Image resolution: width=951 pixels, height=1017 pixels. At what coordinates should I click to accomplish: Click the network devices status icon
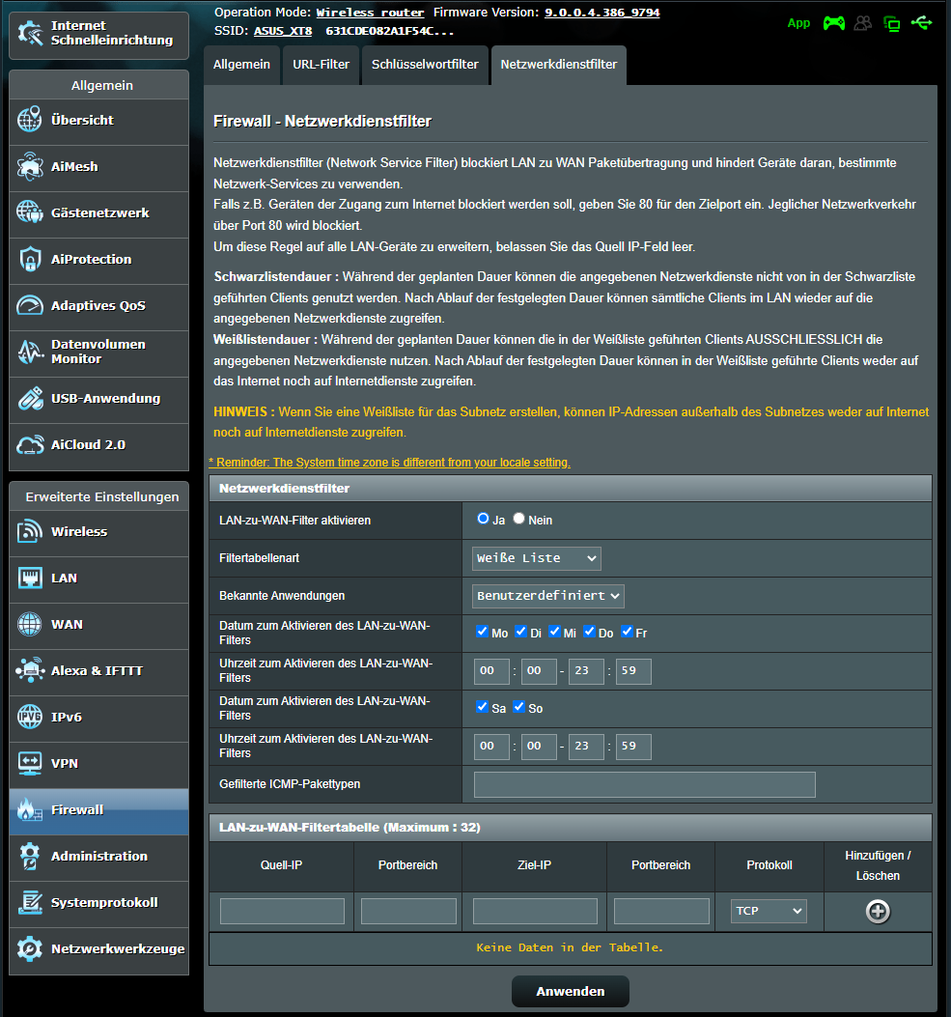[x=892, y=24]
